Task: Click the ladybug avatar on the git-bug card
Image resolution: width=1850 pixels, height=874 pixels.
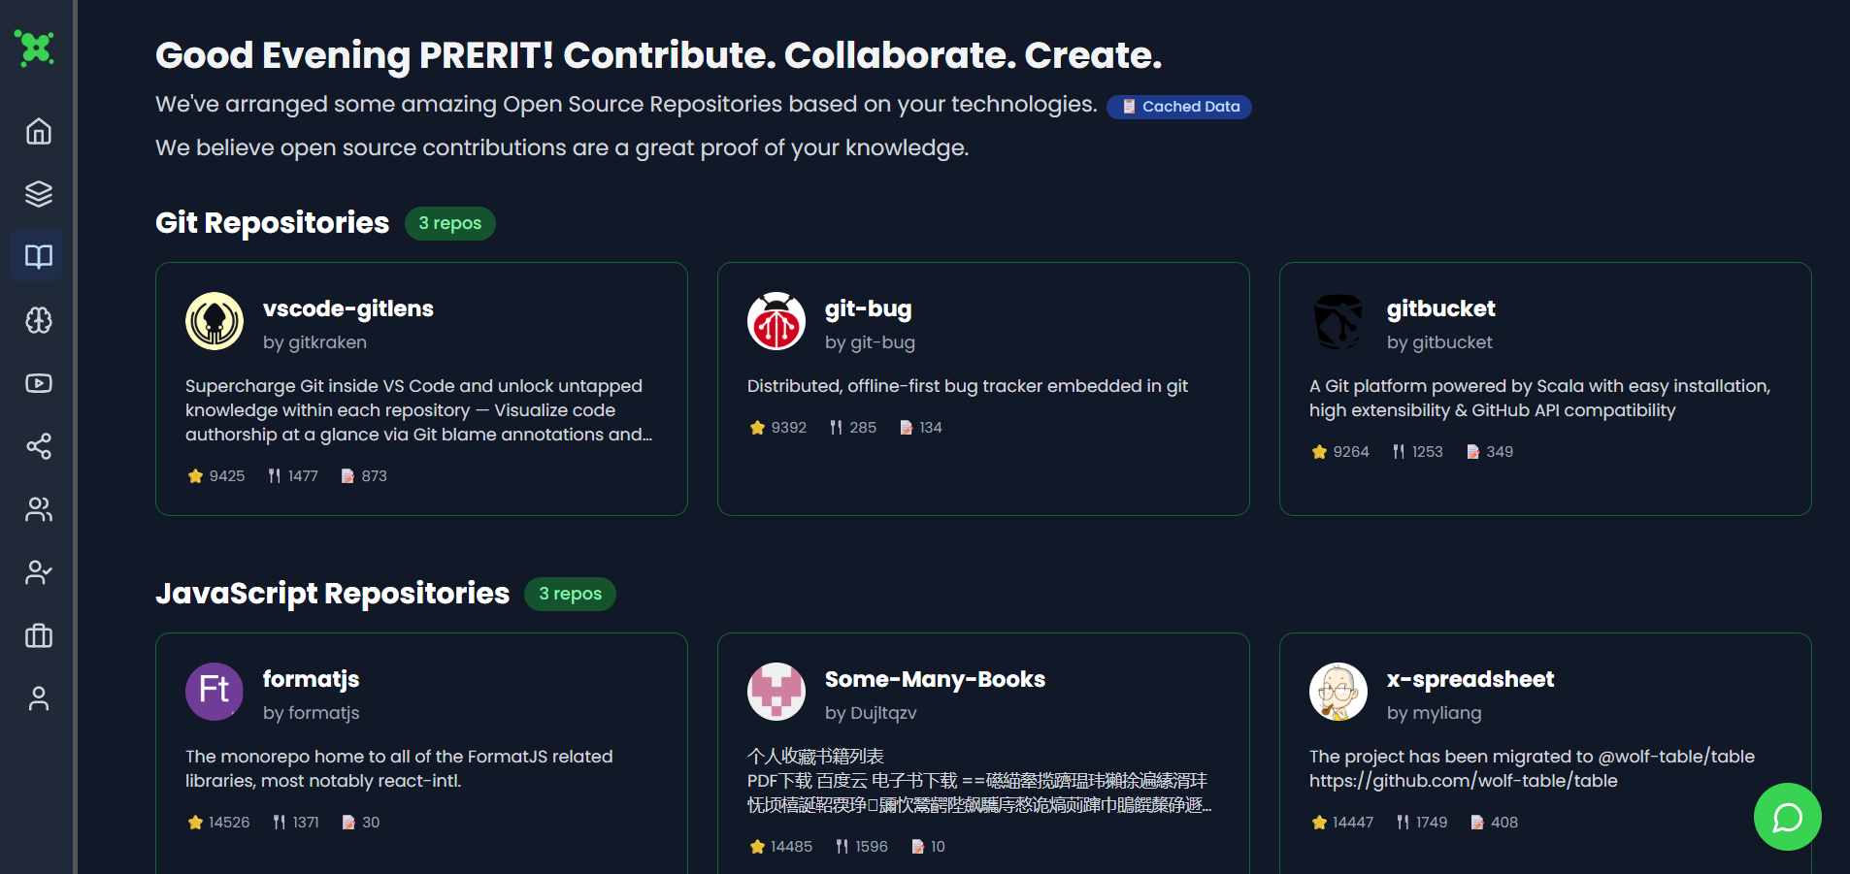Action: 776,321
